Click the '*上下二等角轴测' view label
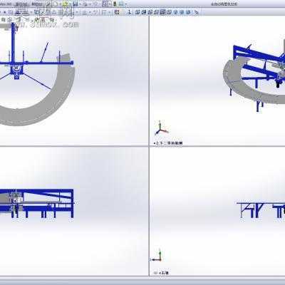The width and height of the screenshot is (285, 285). click(168, 143)
